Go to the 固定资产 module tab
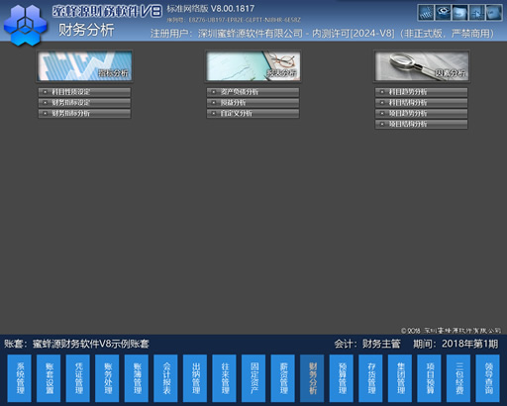 pyautogui.click(x=253, y=378)
